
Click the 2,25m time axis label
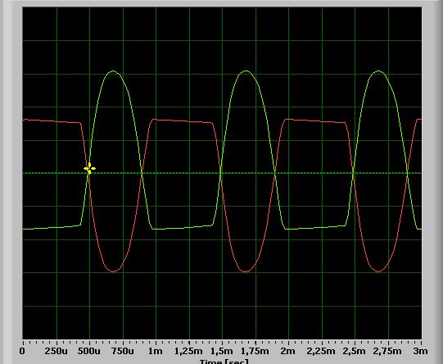[321, 352]
